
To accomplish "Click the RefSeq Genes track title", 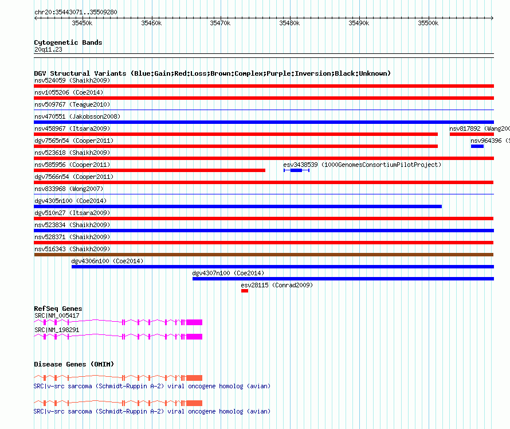I will pos(58,309).
